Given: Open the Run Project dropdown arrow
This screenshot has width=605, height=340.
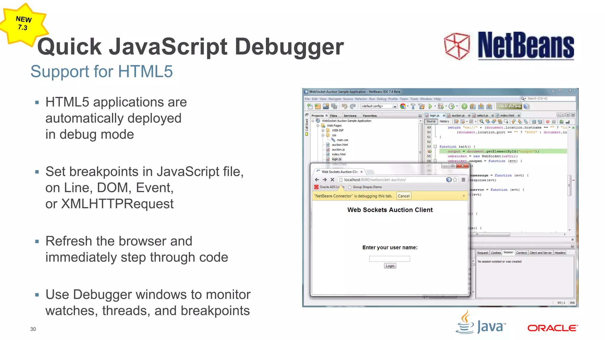Looking at the screenshot, I should click(x=435, y=106).
